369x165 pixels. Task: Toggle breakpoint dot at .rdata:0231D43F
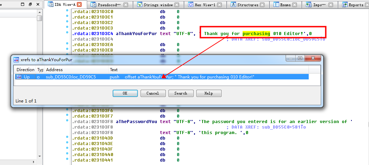click(x=67, y=148)
